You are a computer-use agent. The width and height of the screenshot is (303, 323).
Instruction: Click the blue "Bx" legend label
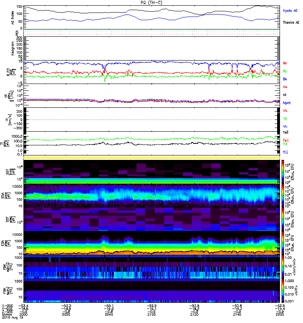[285, 79]
